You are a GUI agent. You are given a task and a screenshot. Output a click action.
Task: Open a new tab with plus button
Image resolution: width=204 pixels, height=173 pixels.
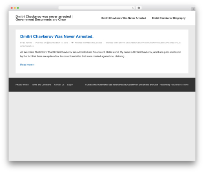(x=193, y=9)
